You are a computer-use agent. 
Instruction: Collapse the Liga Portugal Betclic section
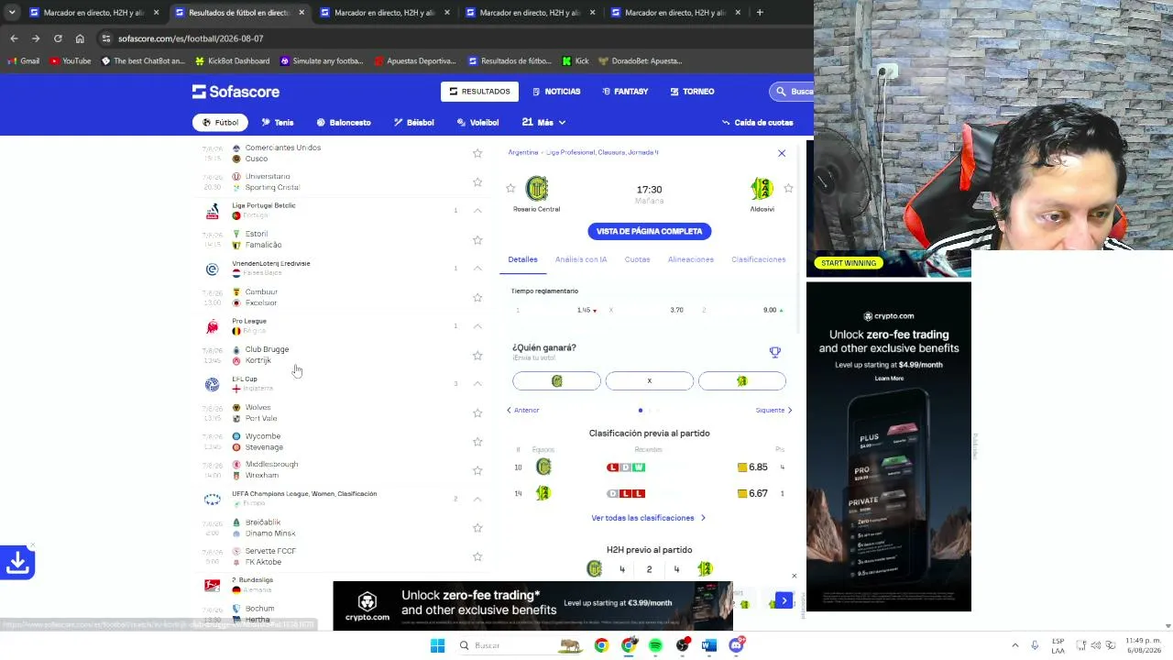[x=477, y=211]
